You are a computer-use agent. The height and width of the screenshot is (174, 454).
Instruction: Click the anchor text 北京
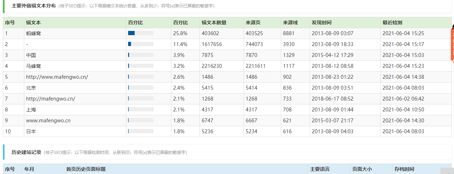31,88
